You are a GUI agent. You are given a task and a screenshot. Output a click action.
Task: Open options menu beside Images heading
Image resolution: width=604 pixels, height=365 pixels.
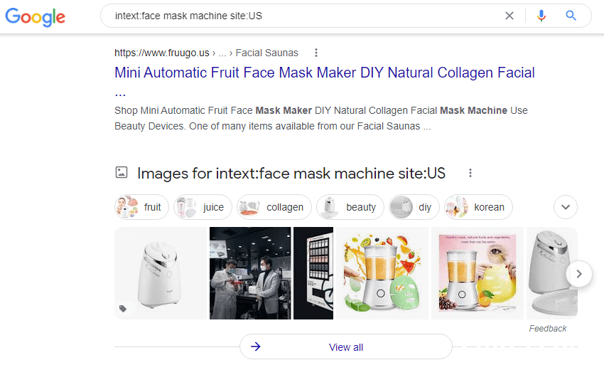(x=470, y=173)
